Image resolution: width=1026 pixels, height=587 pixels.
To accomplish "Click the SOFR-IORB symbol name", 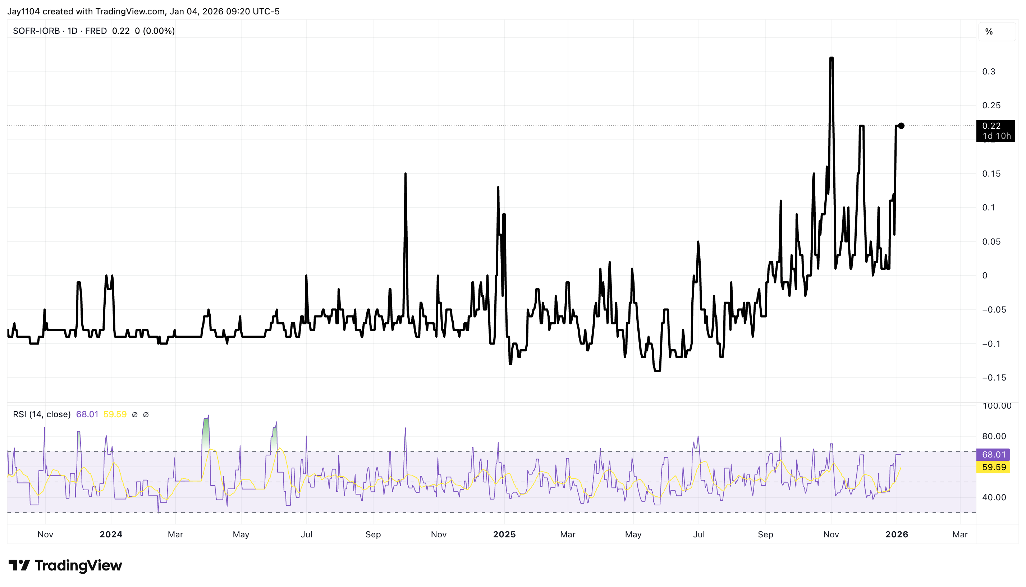I will [36, 31].
